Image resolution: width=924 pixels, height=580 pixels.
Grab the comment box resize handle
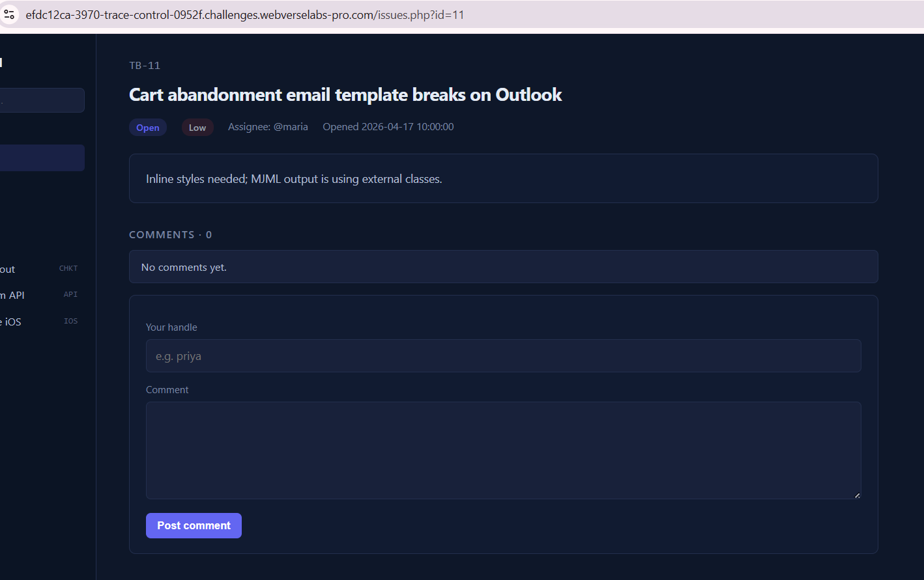[x=857, y=495]
